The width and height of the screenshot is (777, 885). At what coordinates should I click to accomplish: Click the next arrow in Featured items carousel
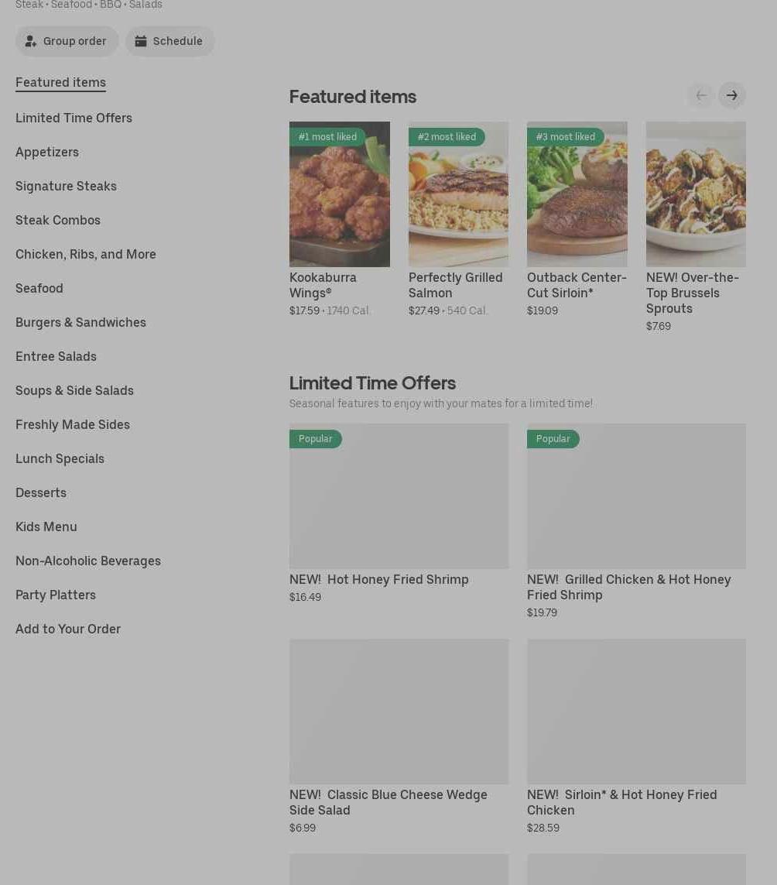coord(732,95)
